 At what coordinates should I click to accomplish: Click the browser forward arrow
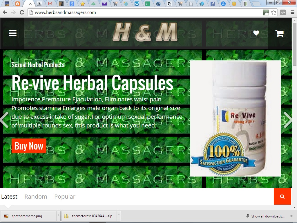(x=13, y=12)
